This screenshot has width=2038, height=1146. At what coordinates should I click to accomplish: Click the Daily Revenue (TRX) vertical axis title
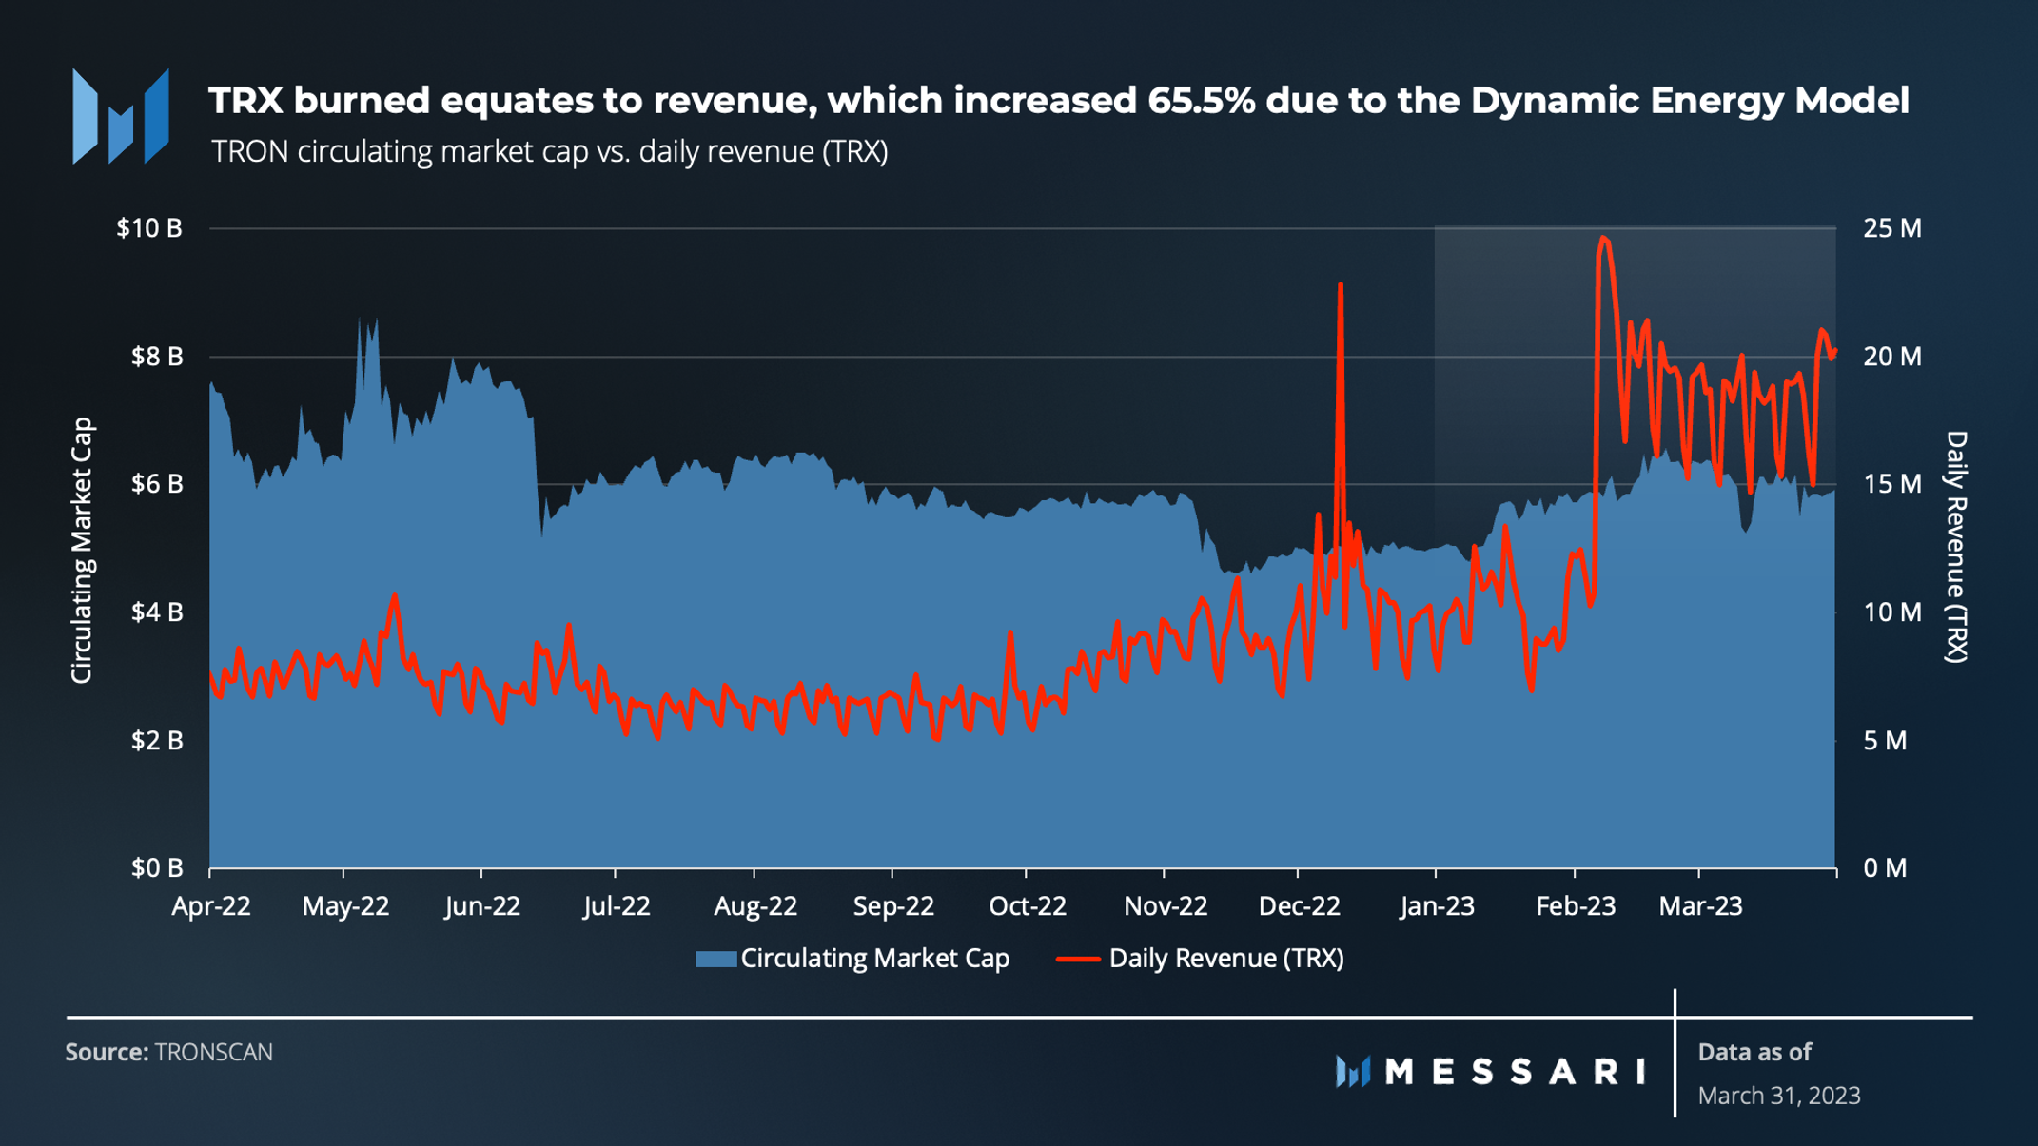(1956, 547)
